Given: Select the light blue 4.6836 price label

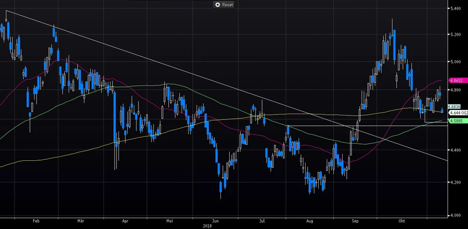Looking at the screenshot, I should click(455, 107).
